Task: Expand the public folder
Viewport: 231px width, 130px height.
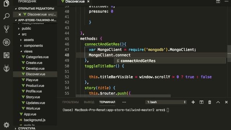Action: click(x=26, y=29)
